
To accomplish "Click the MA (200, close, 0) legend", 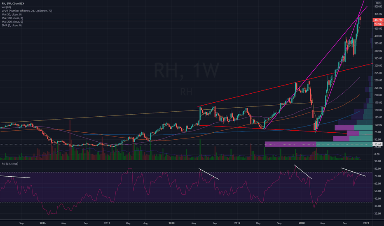I will [x=12, y=22].
